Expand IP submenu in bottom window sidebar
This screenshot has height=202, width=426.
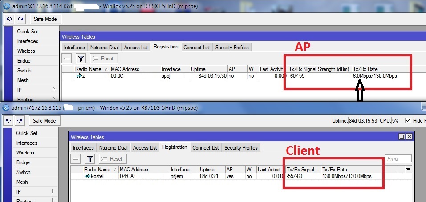(x=53, y=191)
